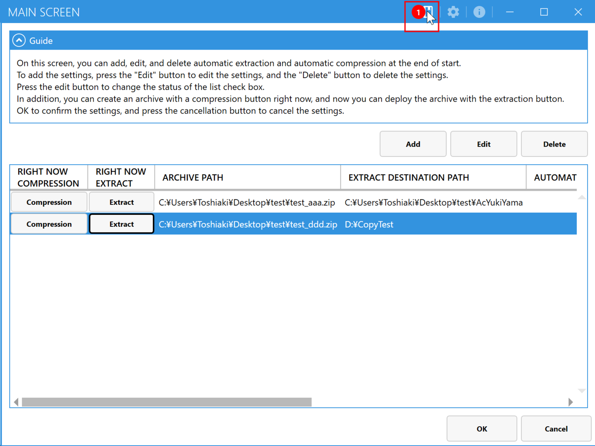This screenshot has height=446, width=595.
Task: Confirm the settings with OK
Action: [481, 429]
